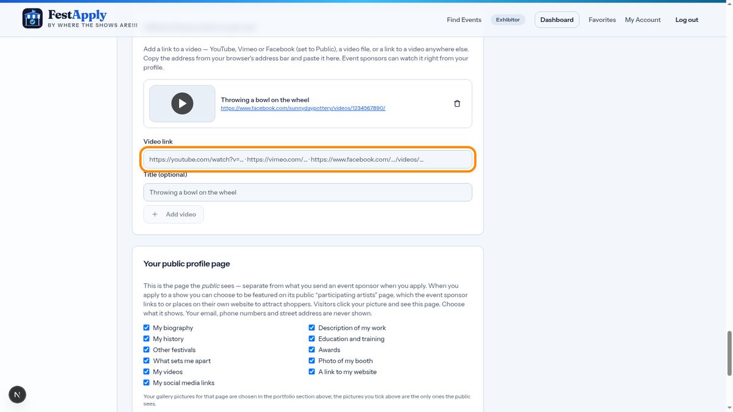Click the 'Your public profile page' heading
Image resolution: width=733 pixels, height=412 pixels.
pyautogui.click(x=187, y=264)
